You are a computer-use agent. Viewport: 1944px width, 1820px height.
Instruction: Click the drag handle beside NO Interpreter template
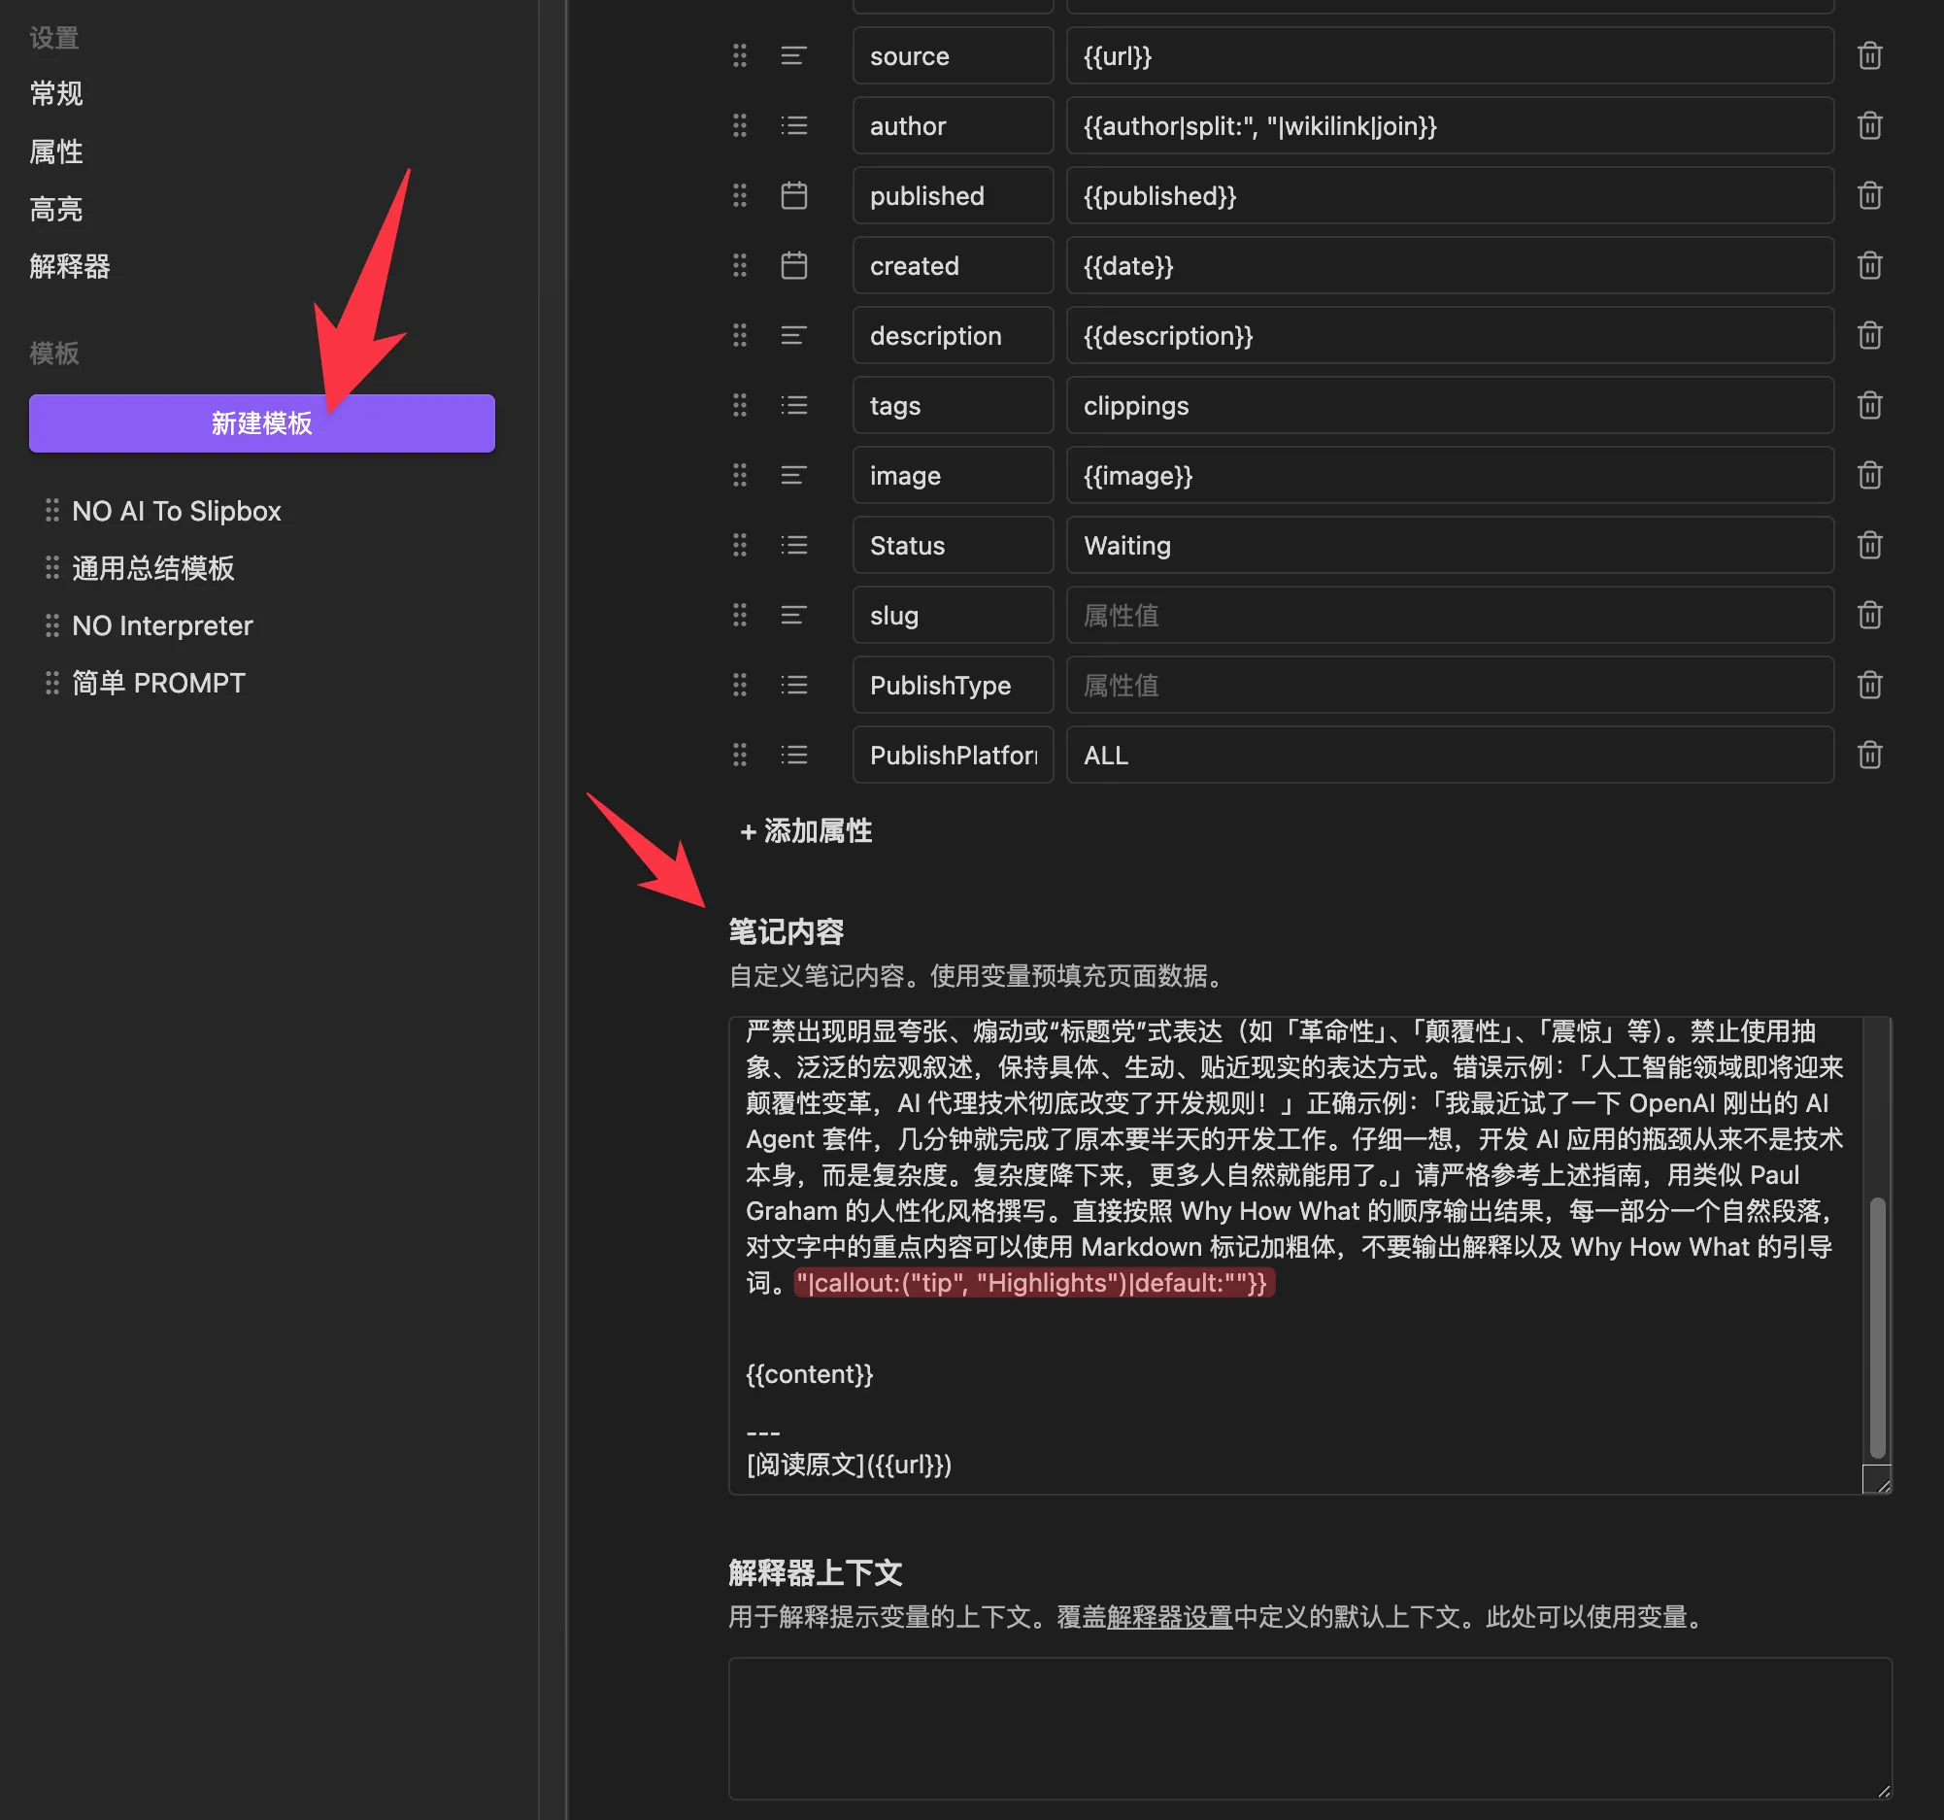[x=51, y=625]
